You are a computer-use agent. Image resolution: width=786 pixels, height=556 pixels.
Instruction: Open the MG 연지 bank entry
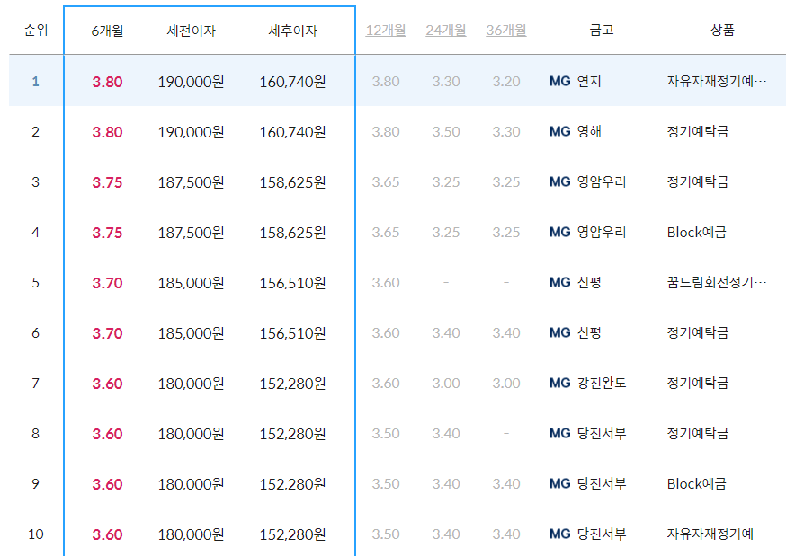[x=575, y=81]
